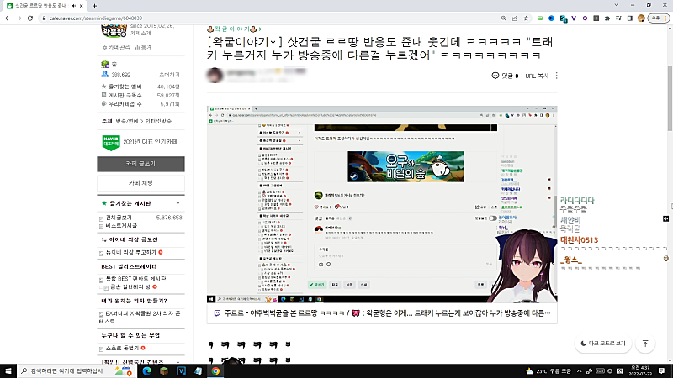This screenshot has height=378, width=673.
Task: Switch to dark mode with 다크 모드로 보기
Action: 603,344
